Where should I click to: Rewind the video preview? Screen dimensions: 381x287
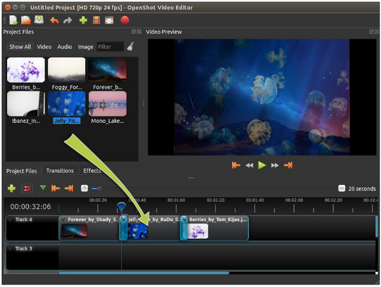pyautogui.click(x=250, y=166)
